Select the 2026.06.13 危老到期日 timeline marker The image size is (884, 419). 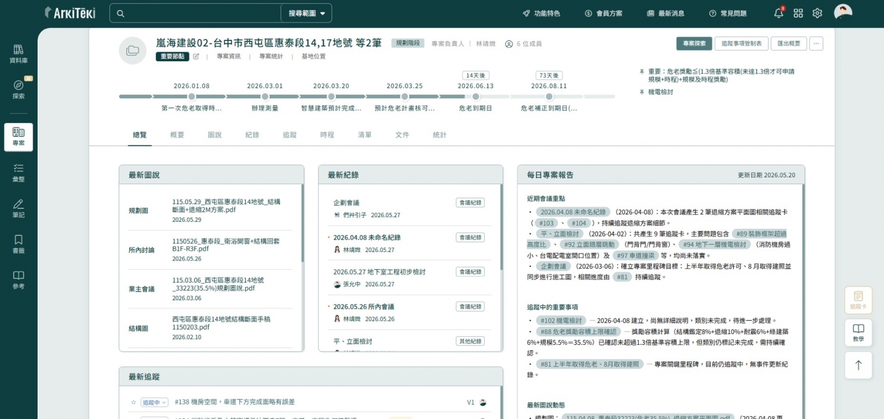(x=476, y=96)
